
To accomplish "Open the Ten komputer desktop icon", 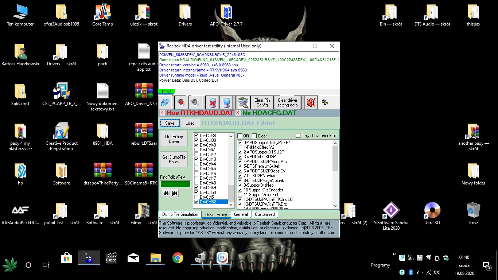I will tap(20, 16).
